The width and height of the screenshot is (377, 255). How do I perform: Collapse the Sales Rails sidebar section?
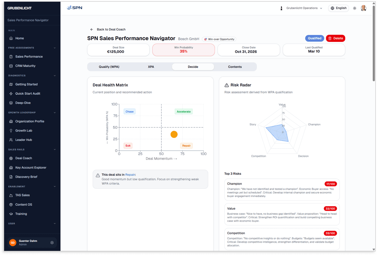[55, 150]
